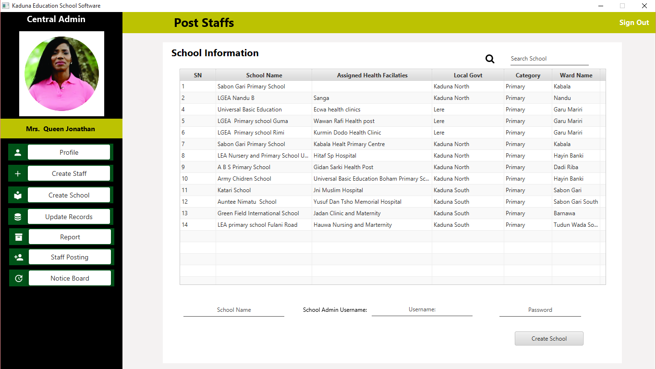Sort by School Name column header
Viewport: 656px width, 369px height.
264,75
